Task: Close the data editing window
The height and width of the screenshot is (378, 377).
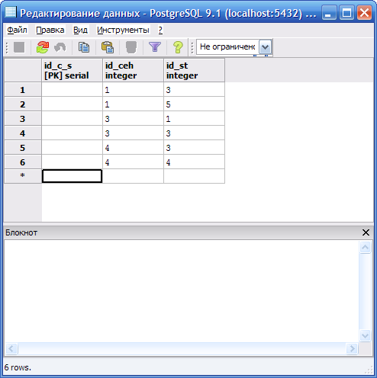Action: pyautogui.click(x=364, y=13)
